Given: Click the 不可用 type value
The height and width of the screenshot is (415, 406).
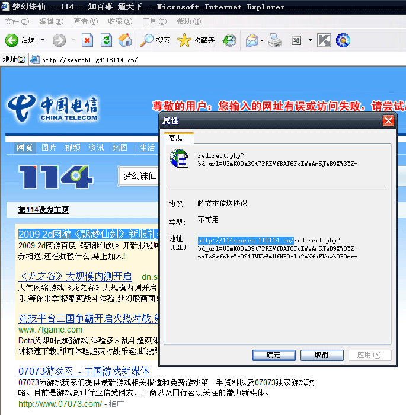Looking at the screenshot, I should 208,220.
